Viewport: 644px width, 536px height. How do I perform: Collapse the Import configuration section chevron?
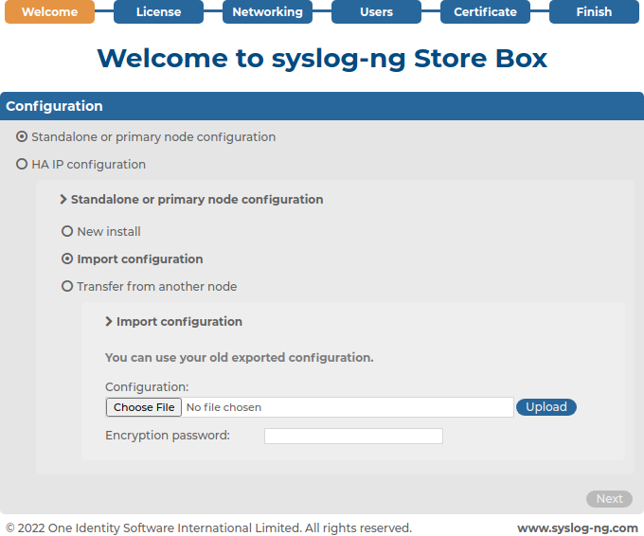[108, 322]
